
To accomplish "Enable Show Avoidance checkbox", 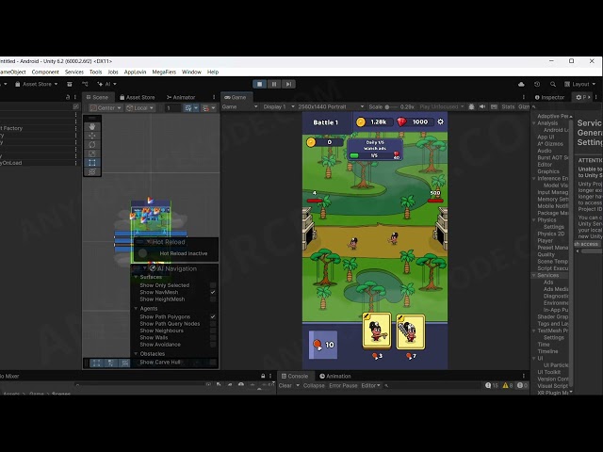I will [213, 345].
